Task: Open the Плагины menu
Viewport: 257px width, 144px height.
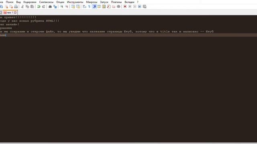Action: pos(116,2)
